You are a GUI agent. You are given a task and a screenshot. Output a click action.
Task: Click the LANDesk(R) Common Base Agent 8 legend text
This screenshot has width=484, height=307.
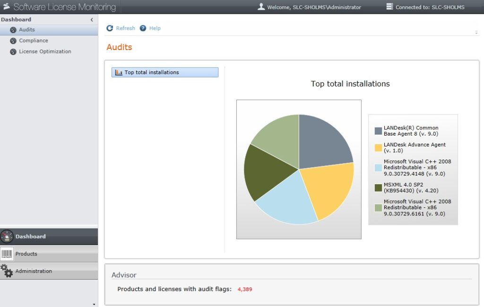click(411, 131)
